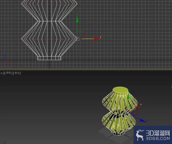Click XY plane handle of wireframe gizmo
This screenshot has height=144, width=172.
pyautogui.click(x=81, y=35)
